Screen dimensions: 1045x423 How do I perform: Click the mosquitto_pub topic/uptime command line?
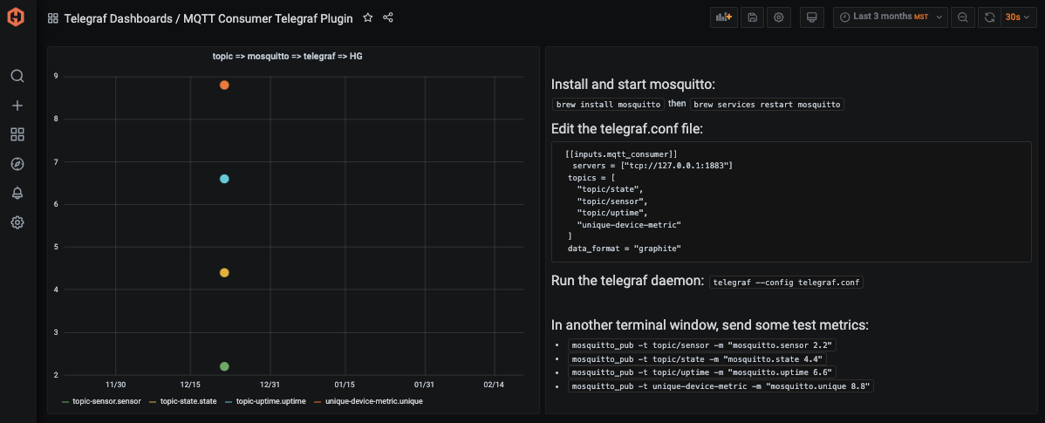pos(703,372)
